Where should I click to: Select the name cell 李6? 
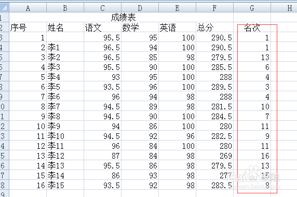pyautogui.click(x=65, y=96)
